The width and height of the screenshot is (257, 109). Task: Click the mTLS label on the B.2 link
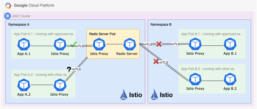point(164,62)
